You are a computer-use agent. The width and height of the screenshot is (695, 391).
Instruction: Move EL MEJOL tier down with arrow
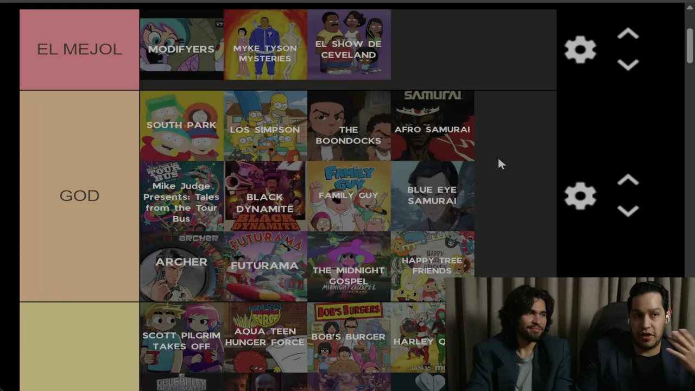click(628, 65)
